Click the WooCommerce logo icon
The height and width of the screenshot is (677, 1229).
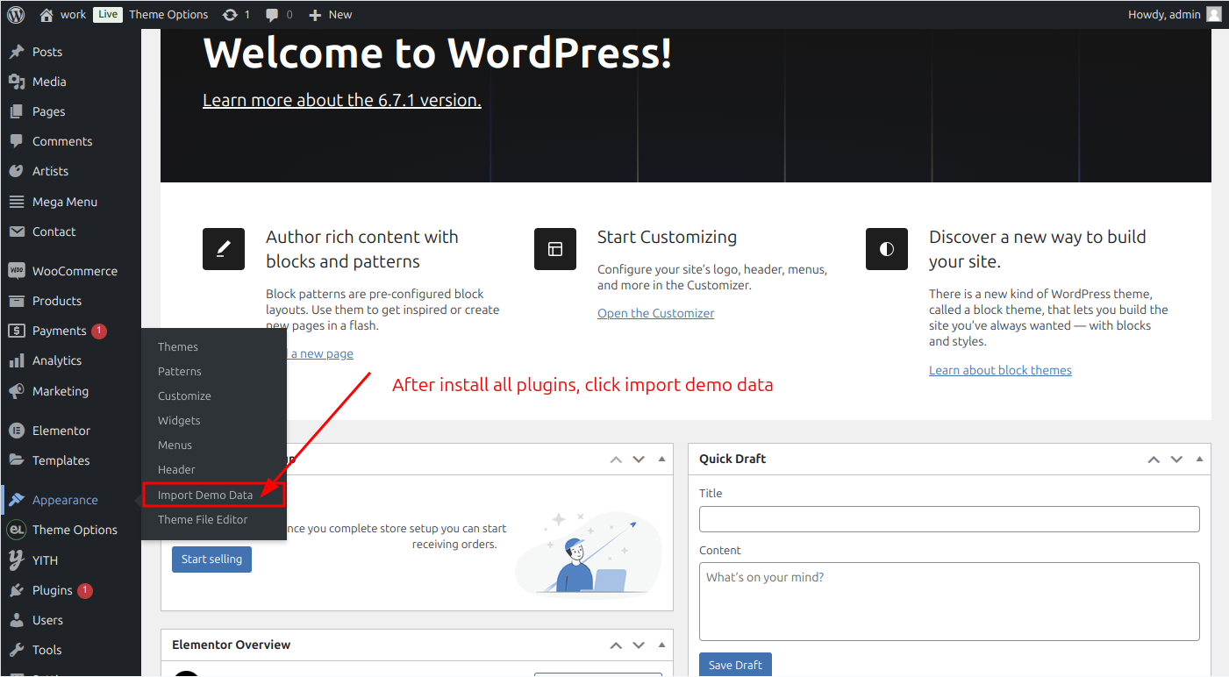click(x=16, y=271)
